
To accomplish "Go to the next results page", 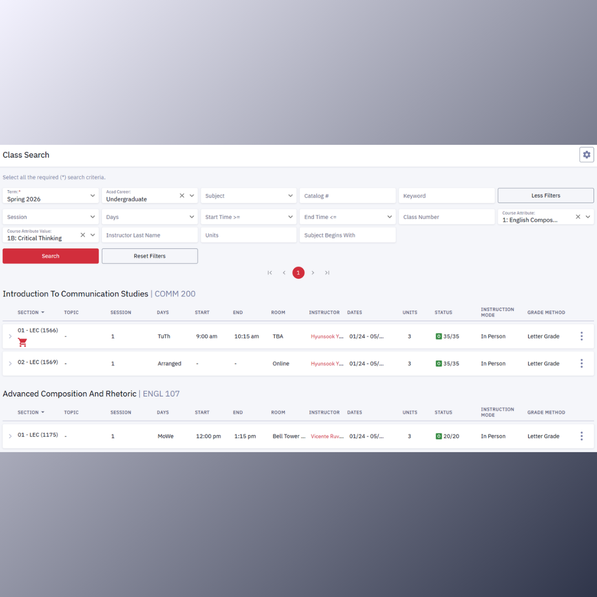I will point(313,273).
